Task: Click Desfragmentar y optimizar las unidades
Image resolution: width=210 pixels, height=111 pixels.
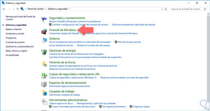Action: tap(96, 103)
